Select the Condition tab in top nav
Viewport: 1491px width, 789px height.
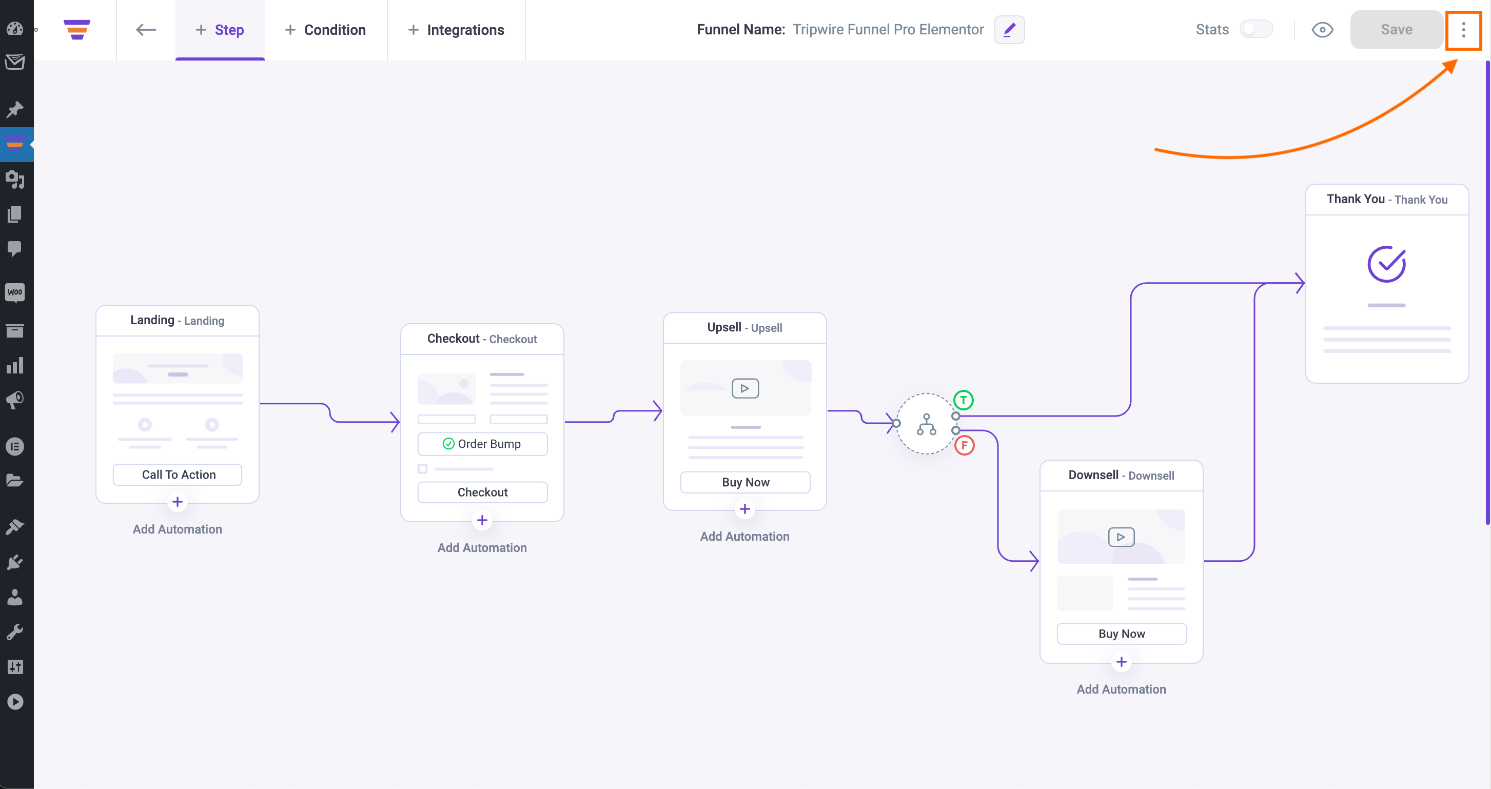click(x=326, y=30)
